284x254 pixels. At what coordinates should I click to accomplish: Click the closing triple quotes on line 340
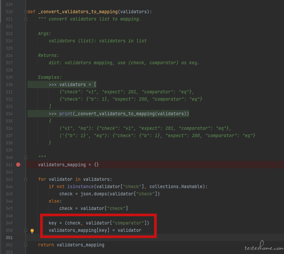point(42,157)
